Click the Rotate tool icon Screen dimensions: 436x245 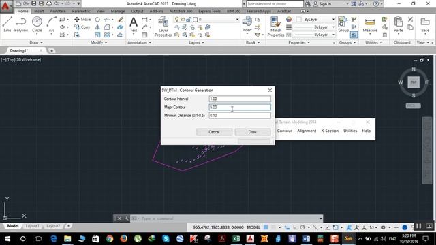tap(97, 20)
